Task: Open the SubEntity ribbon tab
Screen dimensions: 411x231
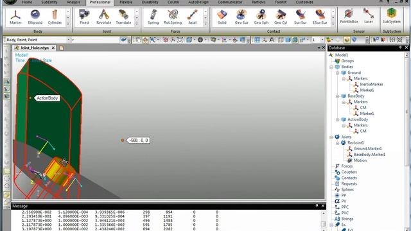Action: (49, 2)
